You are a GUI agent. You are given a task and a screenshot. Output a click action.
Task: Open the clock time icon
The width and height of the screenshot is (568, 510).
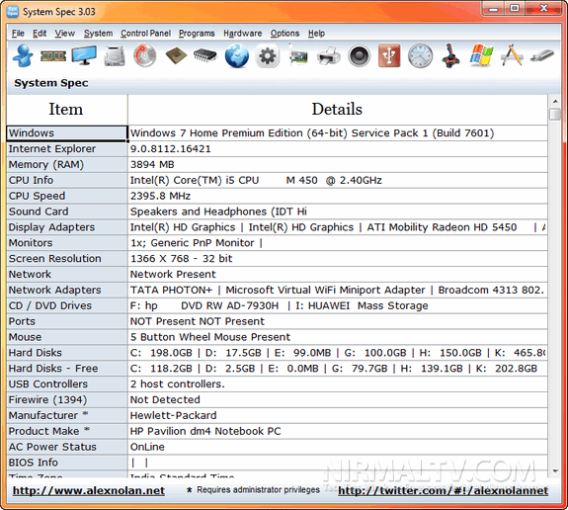click(420, 55)
